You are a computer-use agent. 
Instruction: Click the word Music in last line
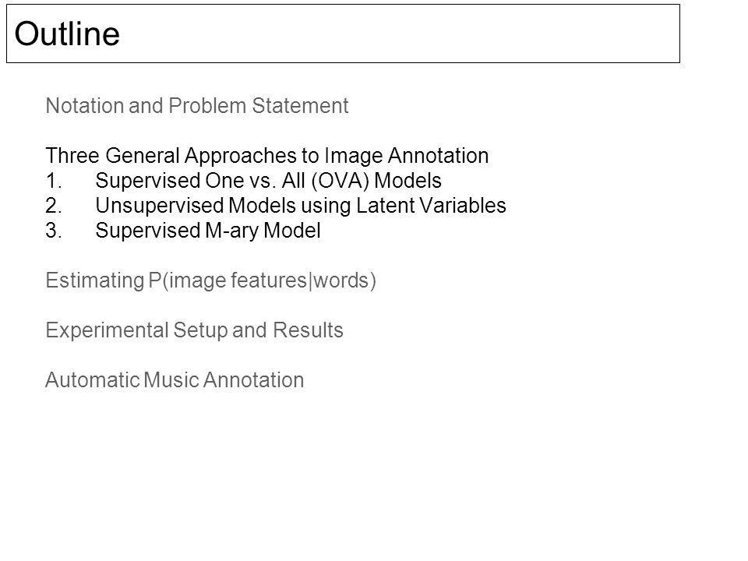(171, 380)
